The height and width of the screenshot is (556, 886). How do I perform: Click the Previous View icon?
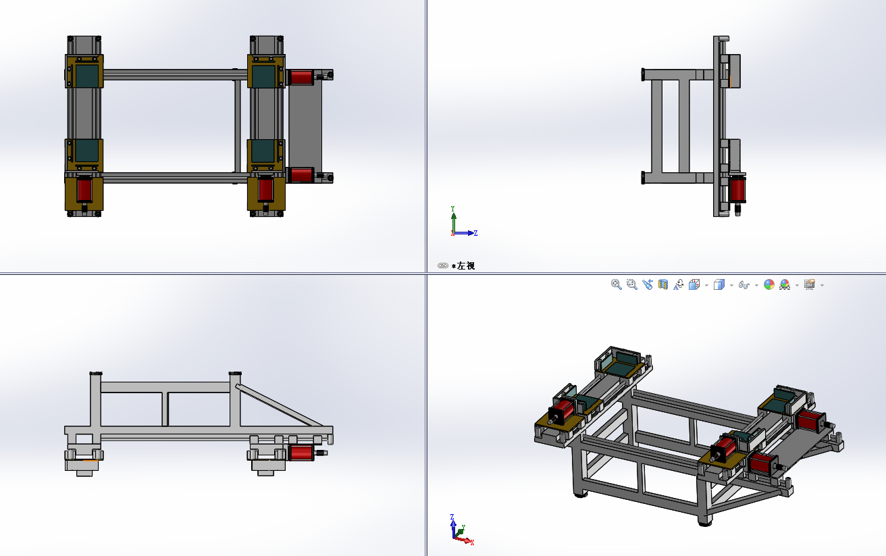(647, 284)
